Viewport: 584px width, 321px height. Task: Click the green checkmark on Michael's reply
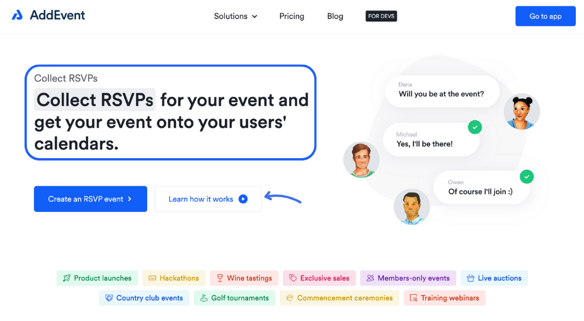[475, 127]
